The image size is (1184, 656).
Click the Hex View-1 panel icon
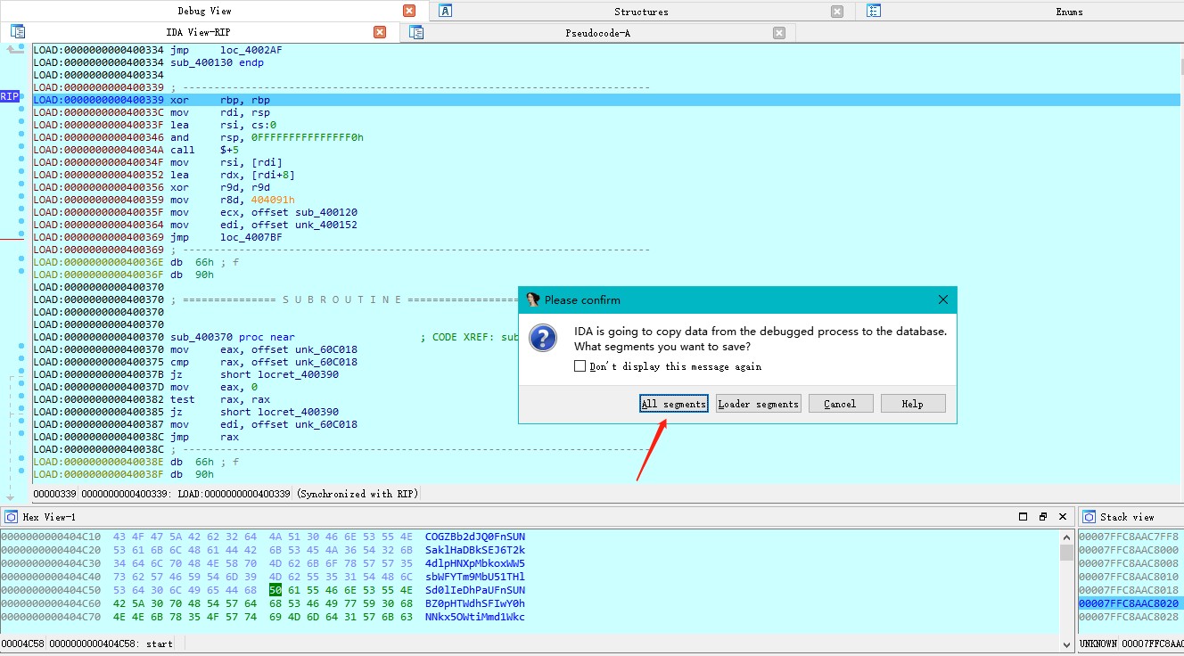pyautogui.click(x=12, y=517)
